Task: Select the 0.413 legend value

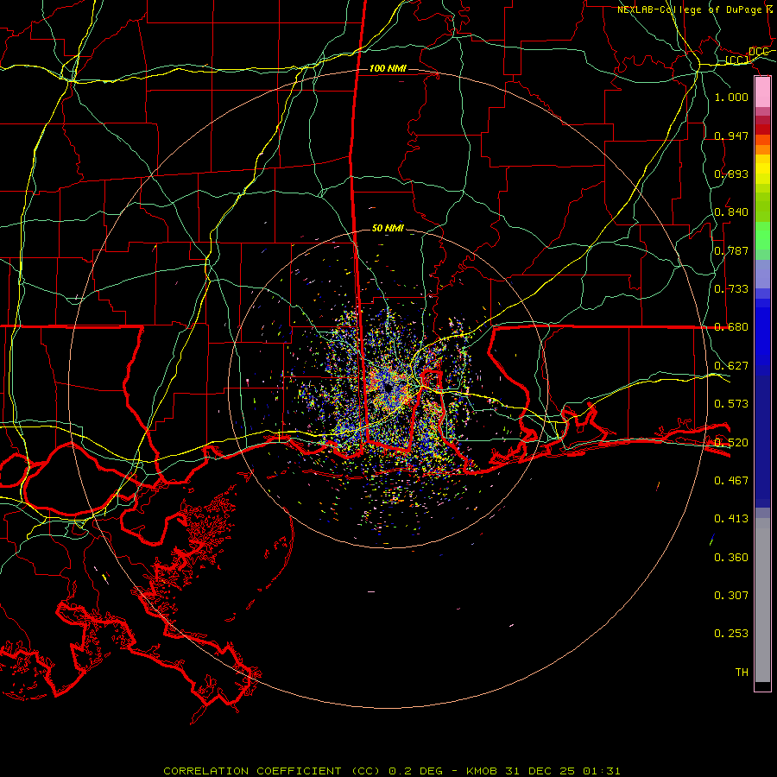Action: (x=731, y=518)
